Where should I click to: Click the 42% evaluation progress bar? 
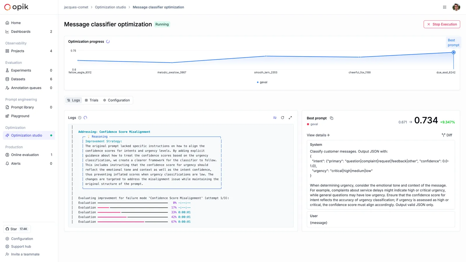click(133, 217)
